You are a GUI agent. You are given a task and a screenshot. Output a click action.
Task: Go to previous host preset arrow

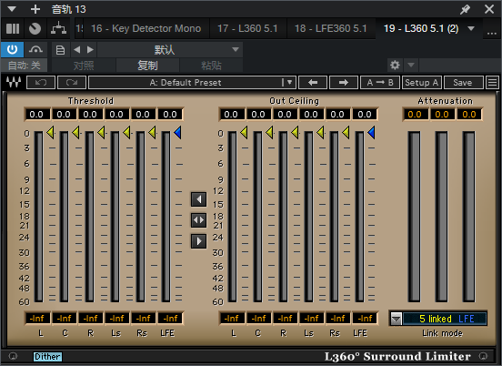pos(76,50)
